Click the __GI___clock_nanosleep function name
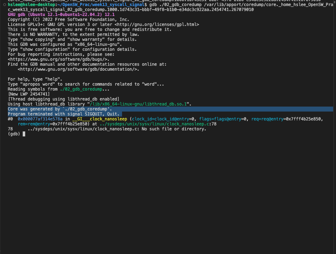The height and width of the screenshot is (254, 336). pos(100,119)
